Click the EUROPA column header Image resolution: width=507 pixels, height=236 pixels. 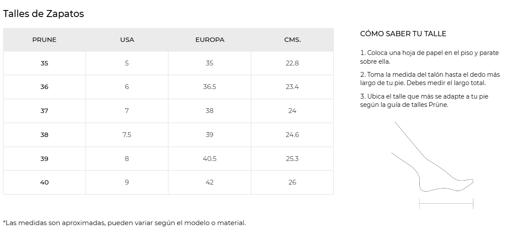click(209, 40)
